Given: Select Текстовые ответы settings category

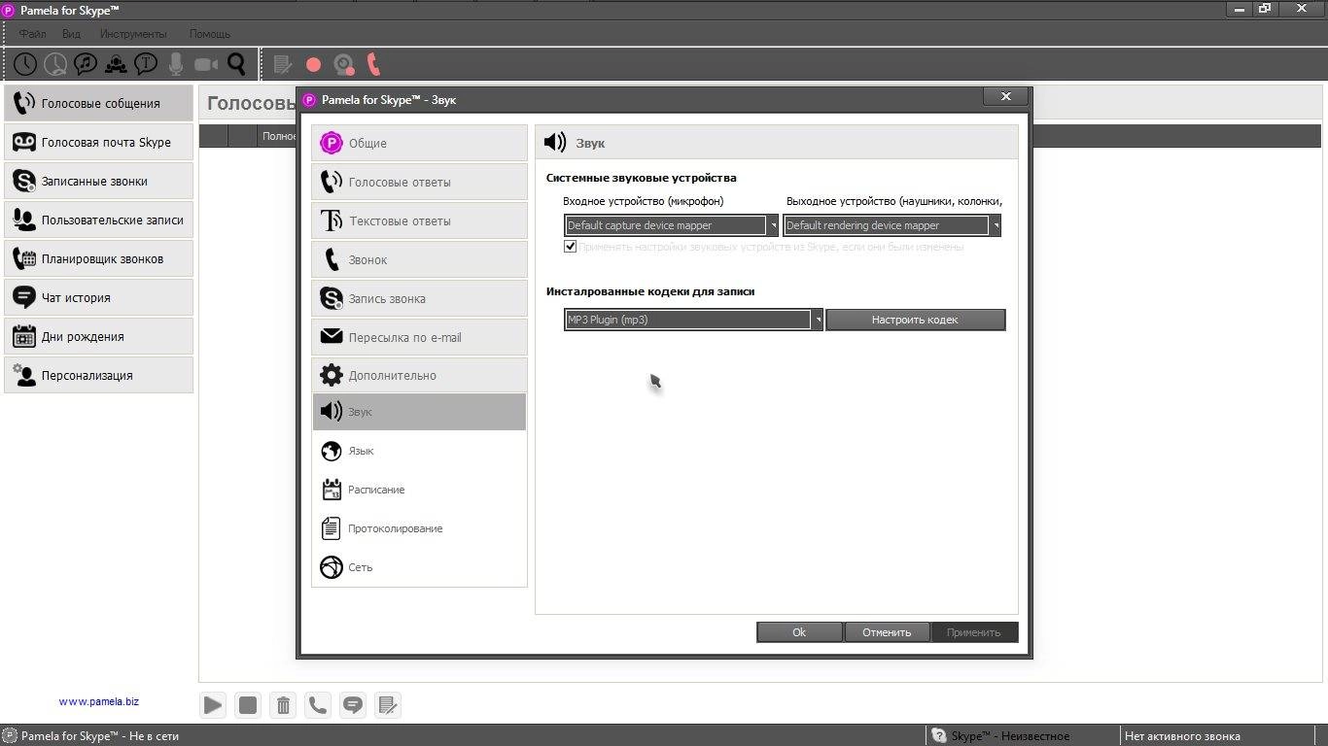Looking at the screenshot, I should 419,220.
